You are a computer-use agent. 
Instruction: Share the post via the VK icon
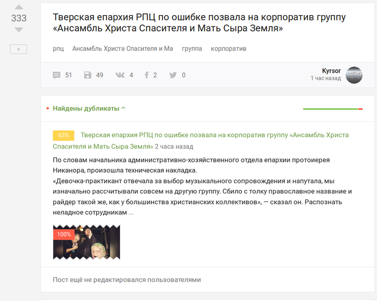120,75
